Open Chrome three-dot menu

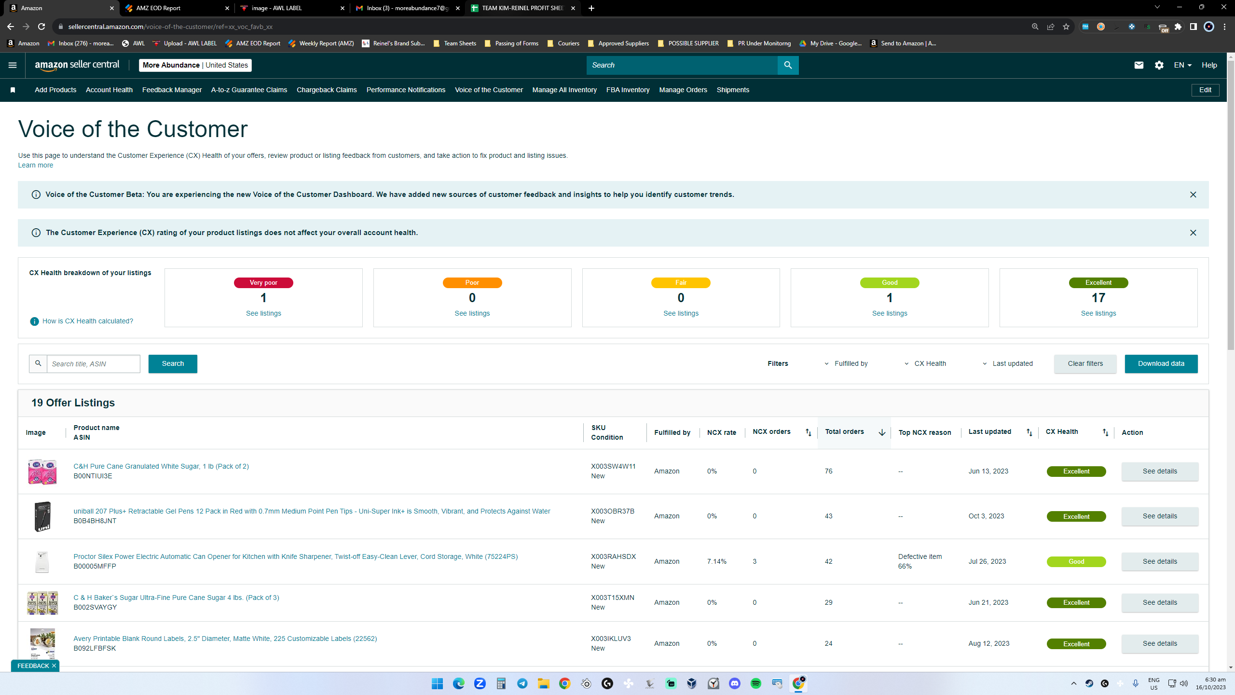(x=1224, y=27)
